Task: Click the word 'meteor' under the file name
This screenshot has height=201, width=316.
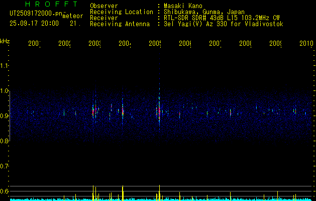Action: (x=73, y=16)
